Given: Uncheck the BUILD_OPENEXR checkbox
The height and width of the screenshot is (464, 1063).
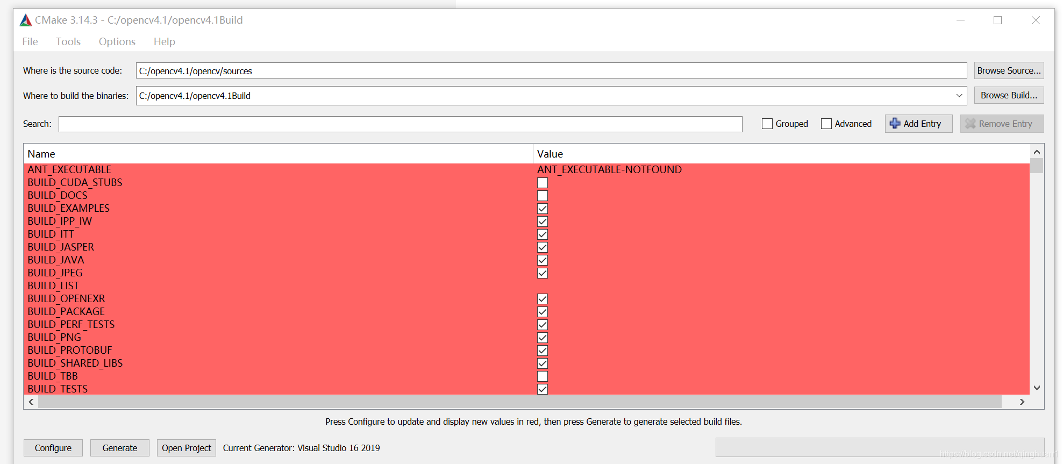Looking at the screenshot, I should (543, 299).
